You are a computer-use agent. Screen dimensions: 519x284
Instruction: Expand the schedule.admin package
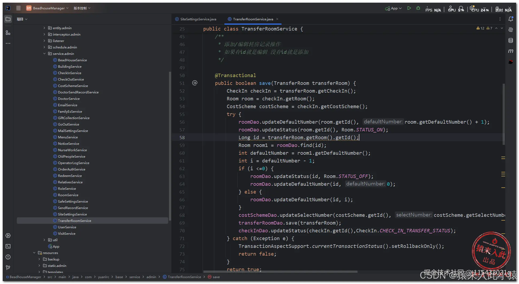click(x=44, y=47)
